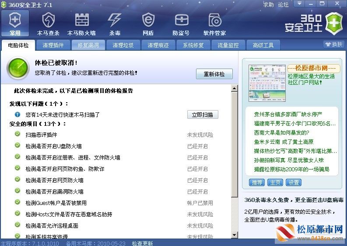Open the 求助 help link
Image resolution: width=347 pixels, height=246 pixels.
(268, 4)
